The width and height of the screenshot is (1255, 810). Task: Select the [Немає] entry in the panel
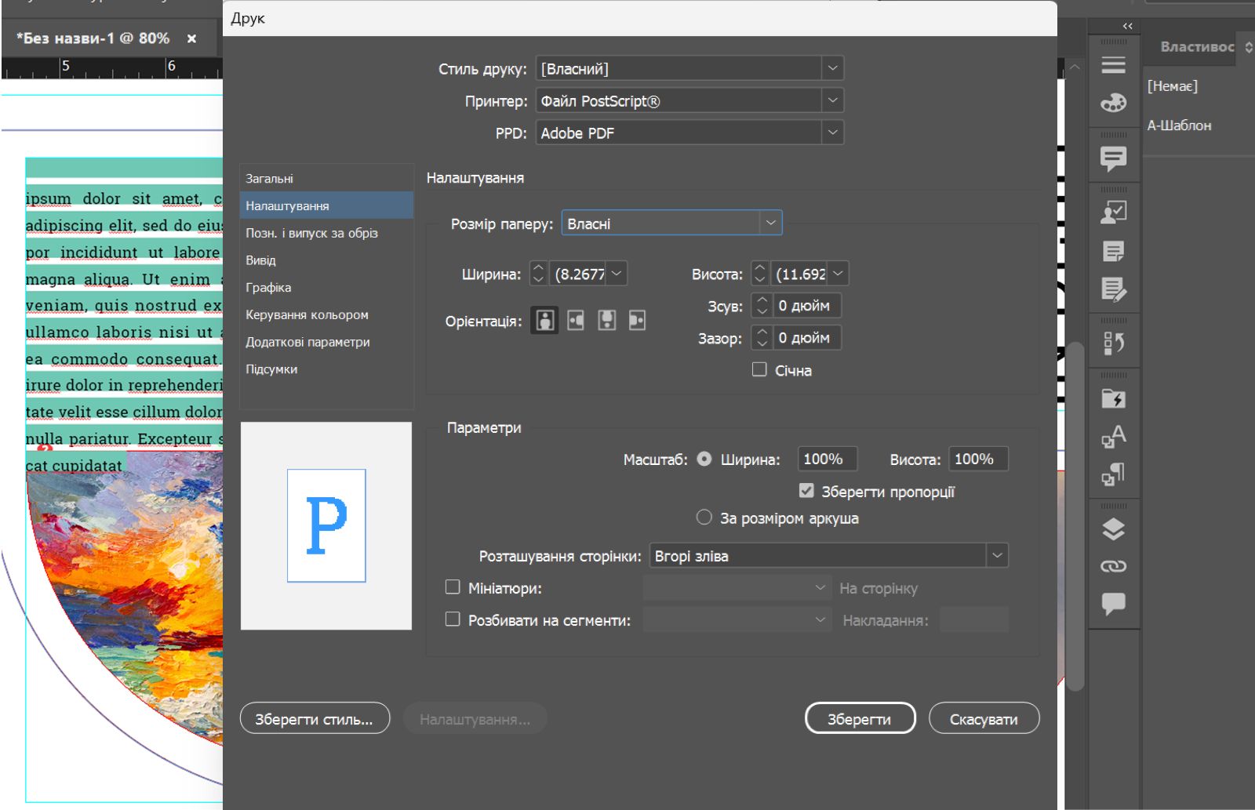(1173, 86)
